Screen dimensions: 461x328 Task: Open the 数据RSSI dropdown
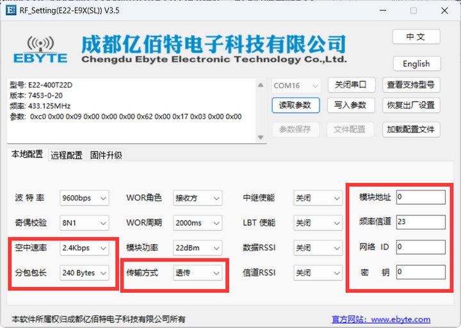(318, 248)
